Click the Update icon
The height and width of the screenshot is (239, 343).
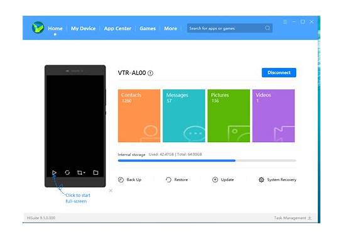pos(215,180)
